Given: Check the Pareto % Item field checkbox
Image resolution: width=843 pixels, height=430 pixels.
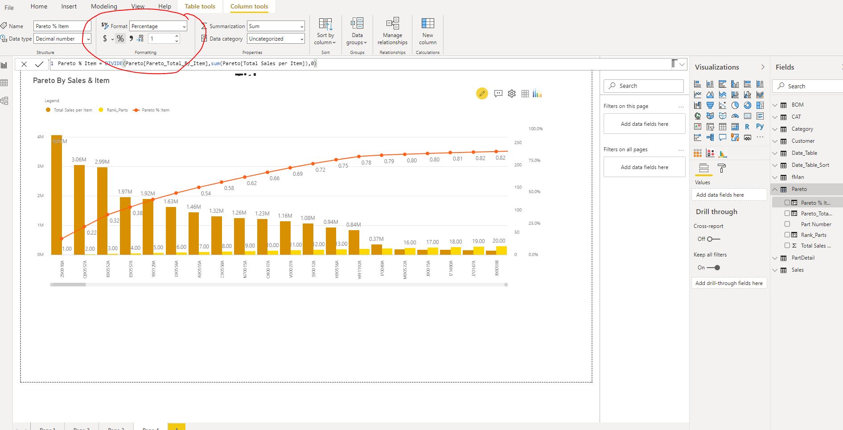Looking at the screenshot, I should coord(787,203).
